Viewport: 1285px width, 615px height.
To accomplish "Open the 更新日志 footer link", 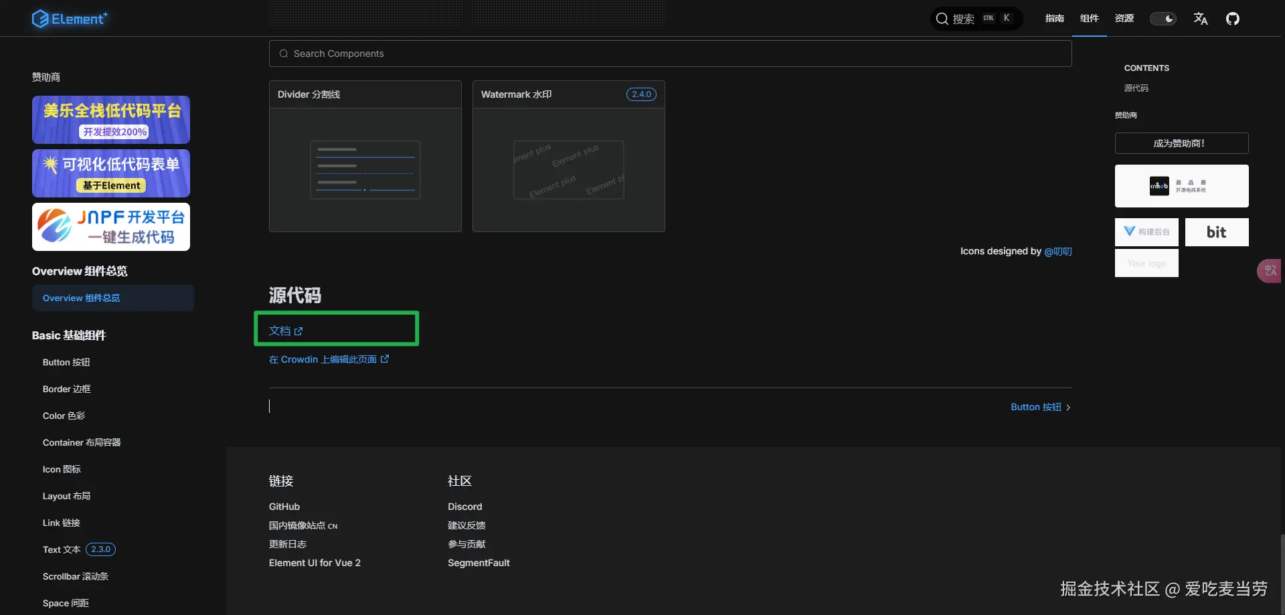I will point(288,544).
